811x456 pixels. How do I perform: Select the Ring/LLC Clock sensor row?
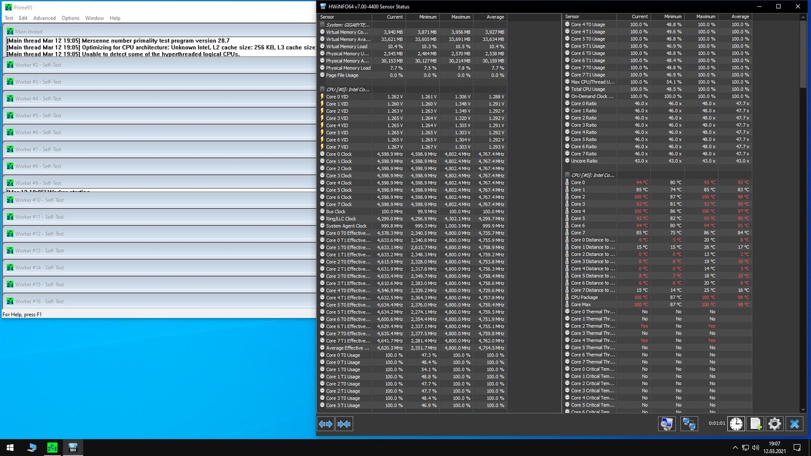pos(412,218)
